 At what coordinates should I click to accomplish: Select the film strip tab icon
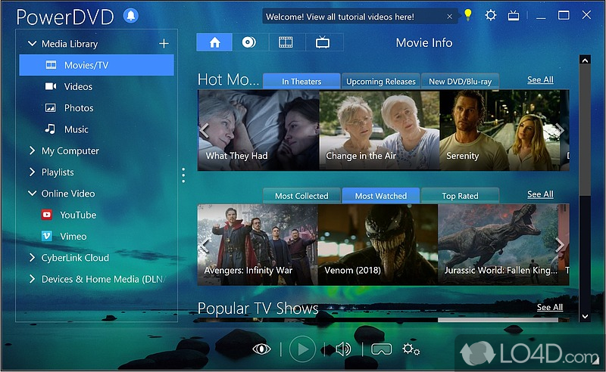click(x=286, y=42)
